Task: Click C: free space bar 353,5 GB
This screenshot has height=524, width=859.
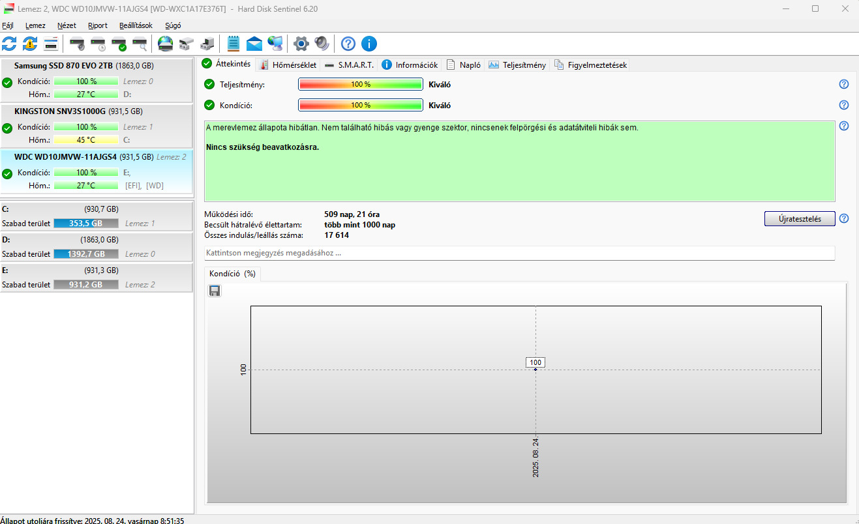Action: tap(86, 224)
